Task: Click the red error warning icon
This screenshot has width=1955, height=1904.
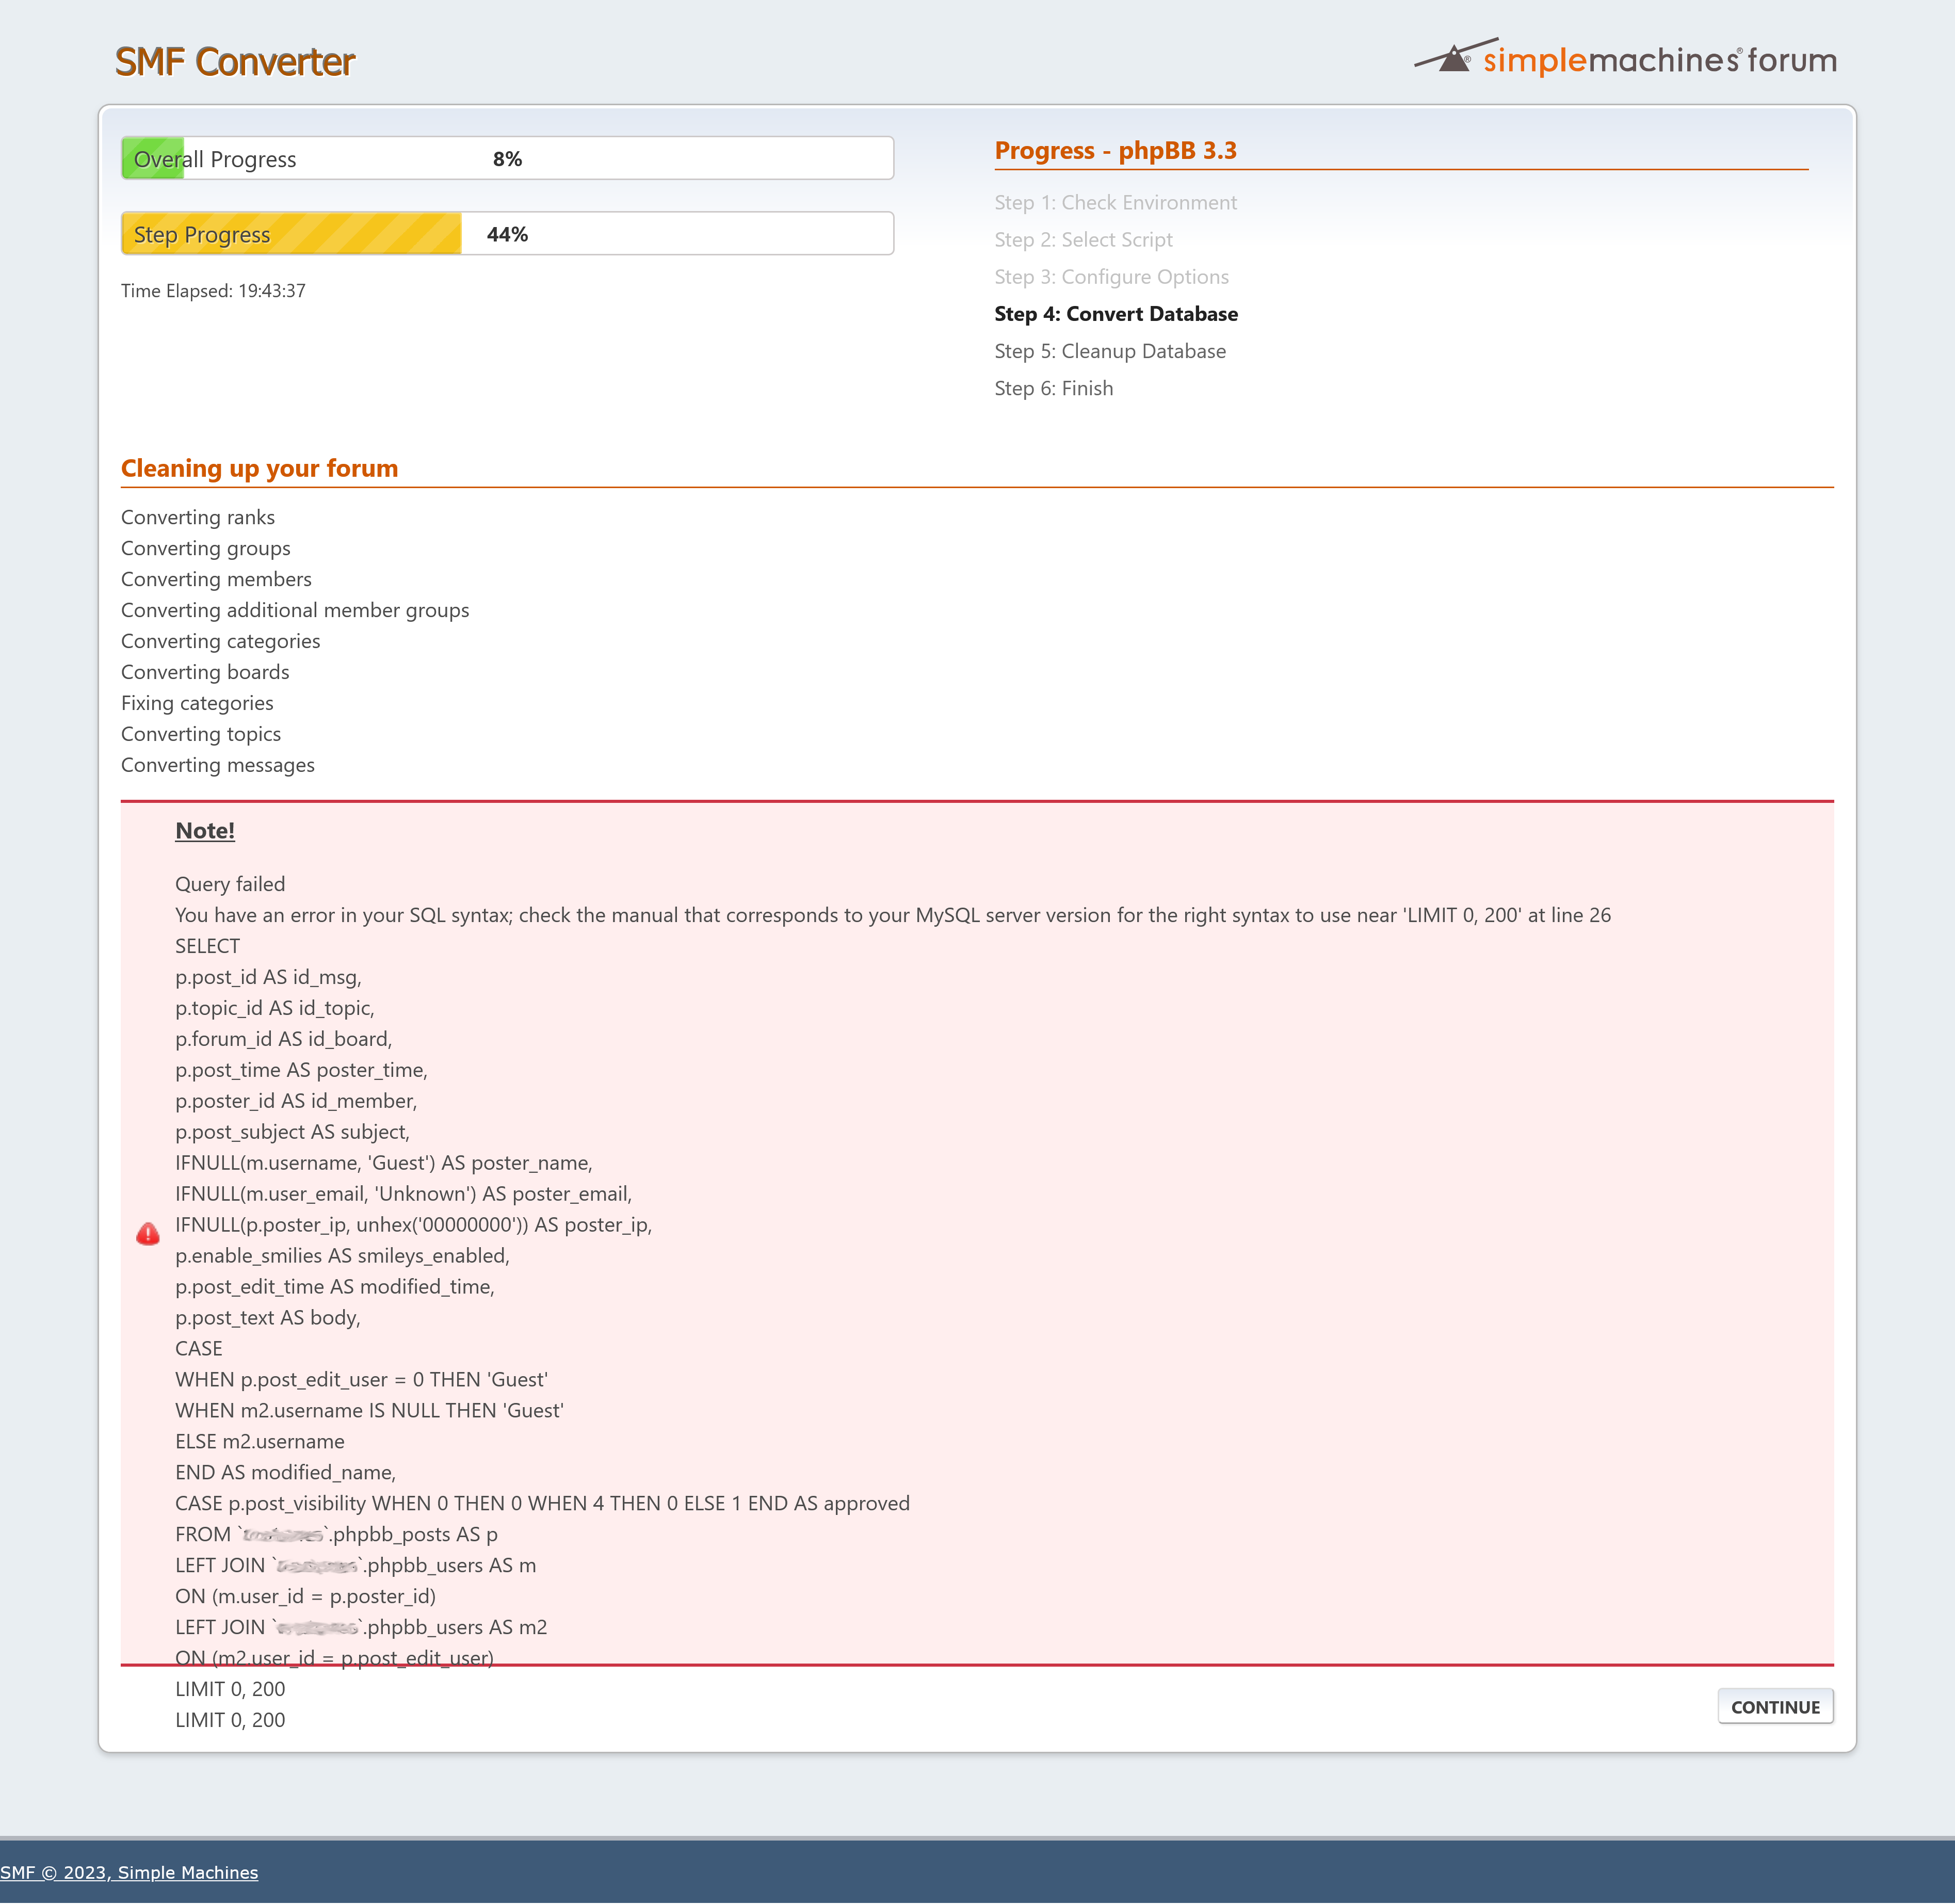Action: pyautogui.click(x=148, y=1233)
